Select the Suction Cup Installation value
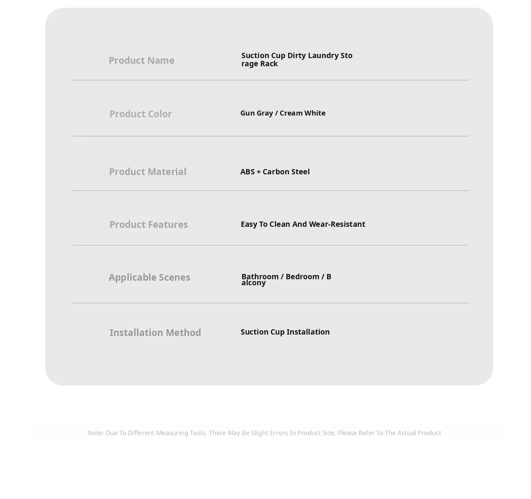Viewport: 531px width, 499px height. [285, 332]
